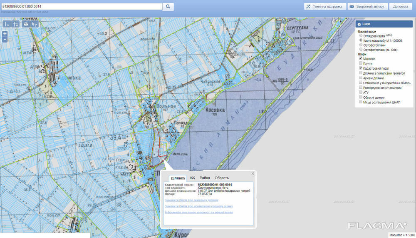Select Ортофотоплани base layer radio
Viewport: 416px width, 238px height.
point(361,45)
